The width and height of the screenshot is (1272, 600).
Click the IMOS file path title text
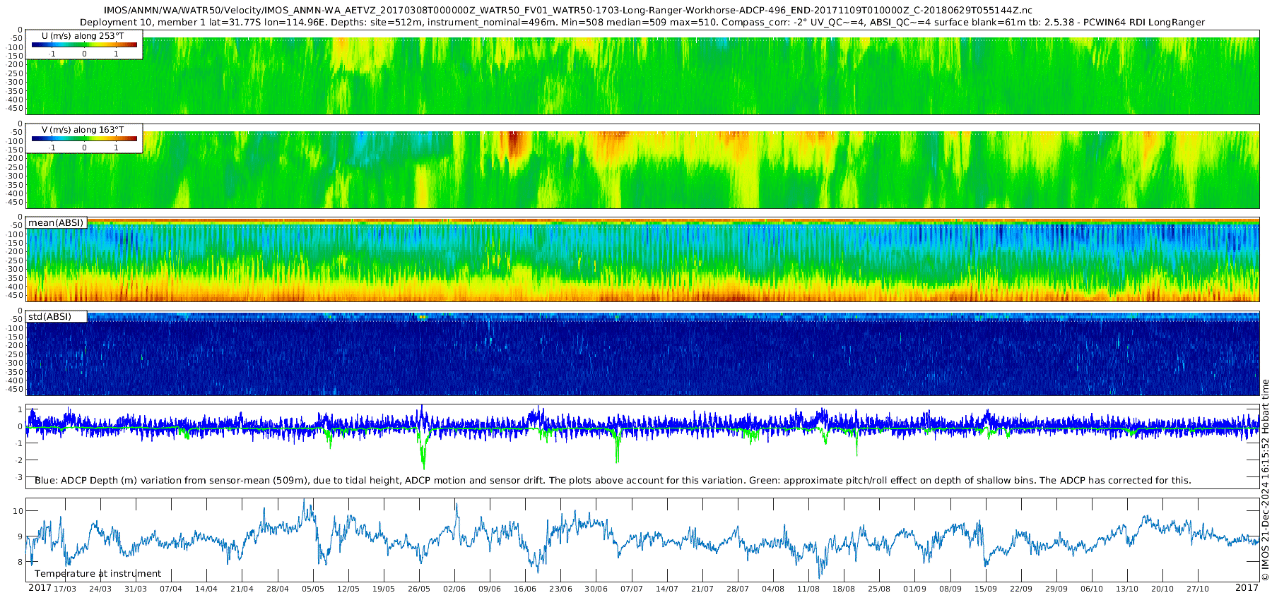[x=568, y=11]
